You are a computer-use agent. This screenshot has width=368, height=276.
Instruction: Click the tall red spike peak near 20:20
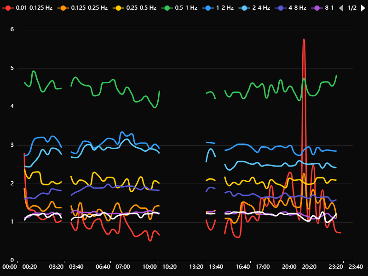(304, 40)
